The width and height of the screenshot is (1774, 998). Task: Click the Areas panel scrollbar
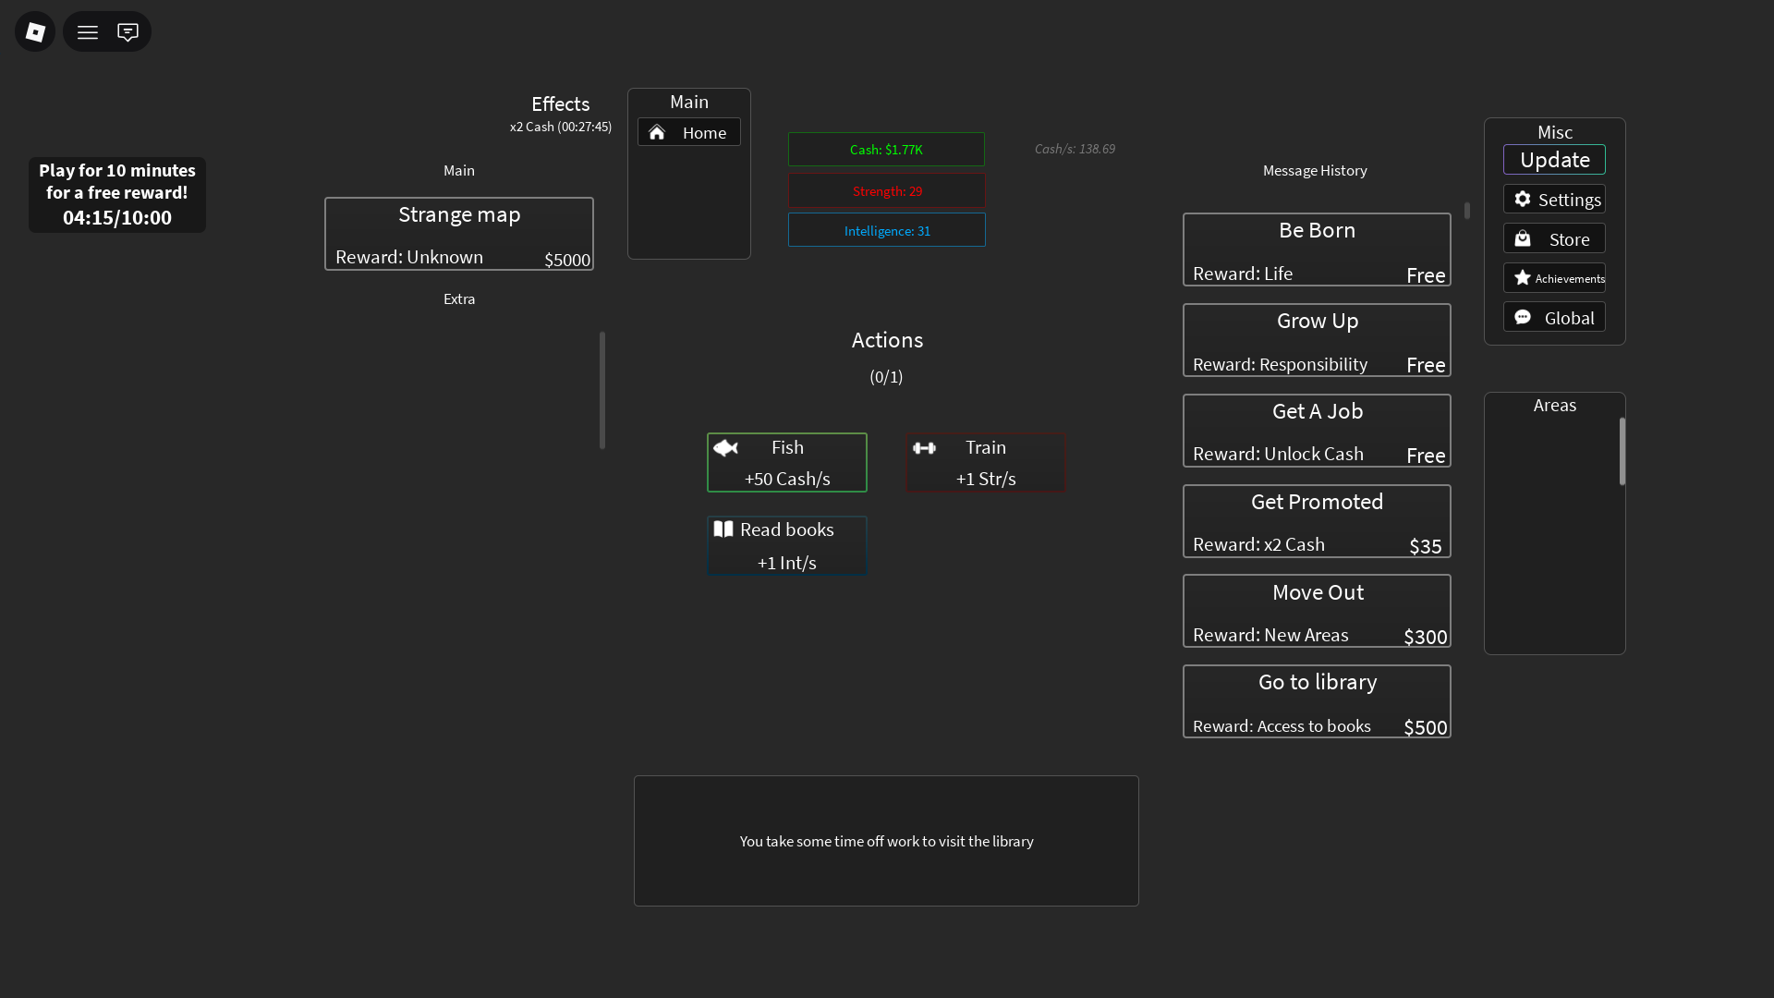[1622, 451]
